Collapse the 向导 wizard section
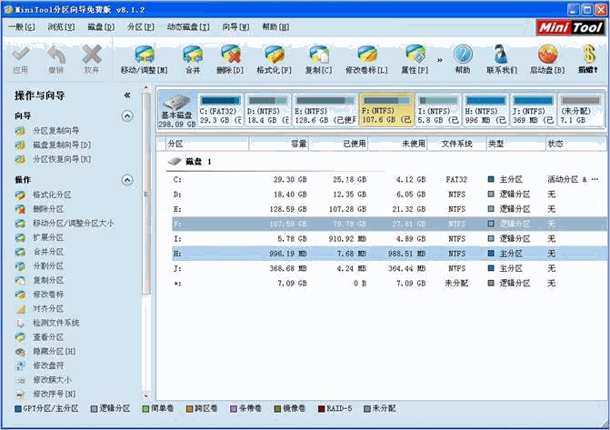This screenshot has width=610, height=430. point(127,116)
